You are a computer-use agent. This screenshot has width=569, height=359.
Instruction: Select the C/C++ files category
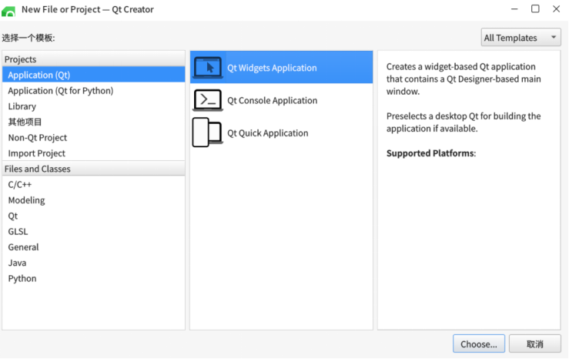click(x=94, y=184)
